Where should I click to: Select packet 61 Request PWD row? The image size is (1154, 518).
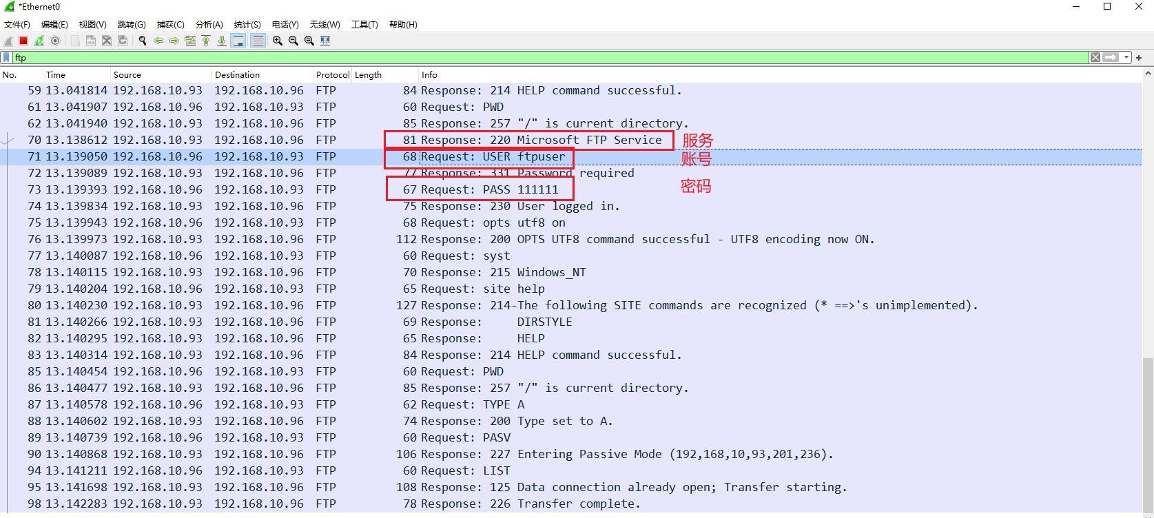click(x=571, y=107)
